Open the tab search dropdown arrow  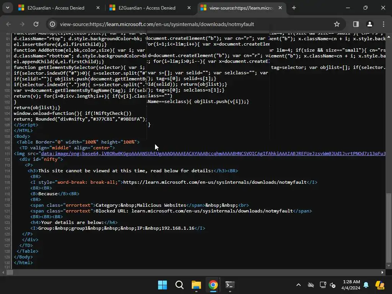point(8,8)
